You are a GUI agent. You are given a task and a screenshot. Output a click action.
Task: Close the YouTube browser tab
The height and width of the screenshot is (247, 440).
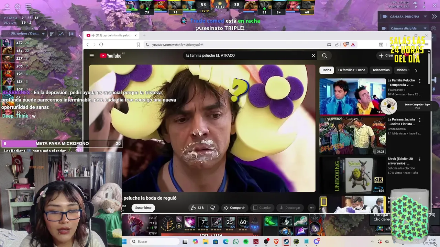pos(135,35)
